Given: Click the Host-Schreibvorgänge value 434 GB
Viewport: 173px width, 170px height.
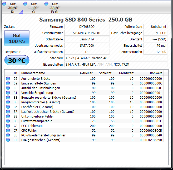Looking at the screenshot, I should click(155, 33).
